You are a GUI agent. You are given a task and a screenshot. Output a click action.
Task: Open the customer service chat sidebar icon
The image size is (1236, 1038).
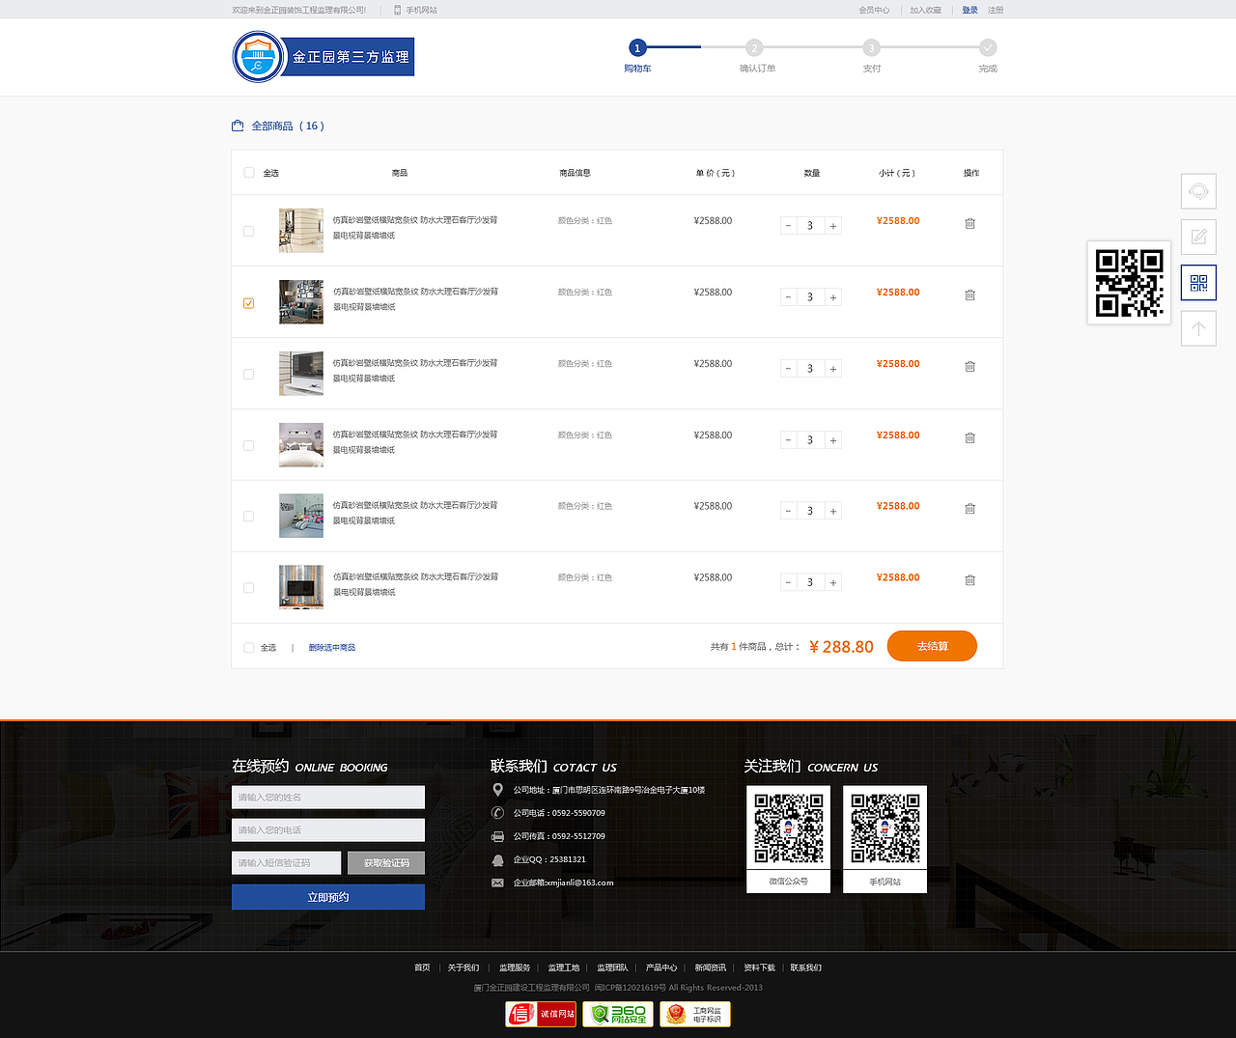pos(1198,191)
